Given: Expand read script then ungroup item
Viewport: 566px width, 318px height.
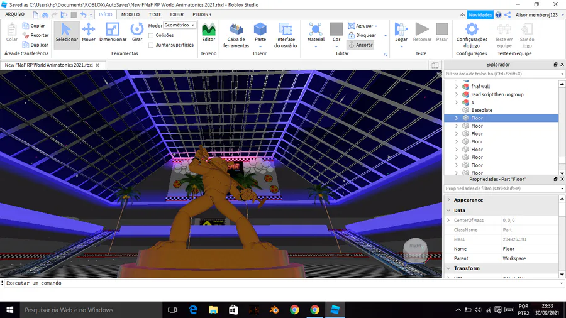Looking at the screenshot, I should tap(457, 94).
